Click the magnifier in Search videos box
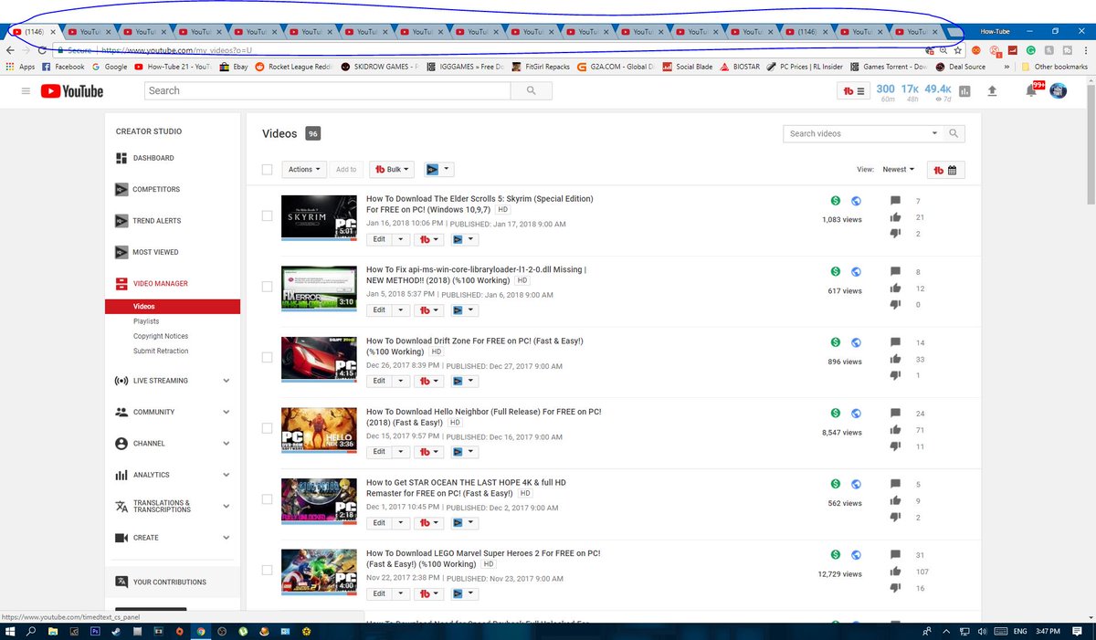Image resolution: width=1096 pixels, height=640 pixels. (954, 133)
